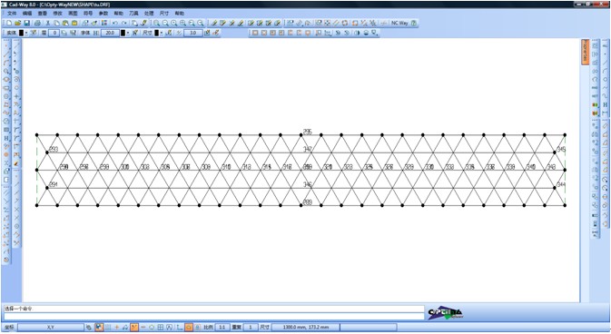Toggle the plus-shaped snap mode in status bar
The image size is (611, 334).
116,327
